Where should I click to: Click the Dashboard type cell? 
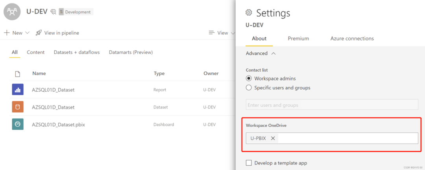[164, 124]
